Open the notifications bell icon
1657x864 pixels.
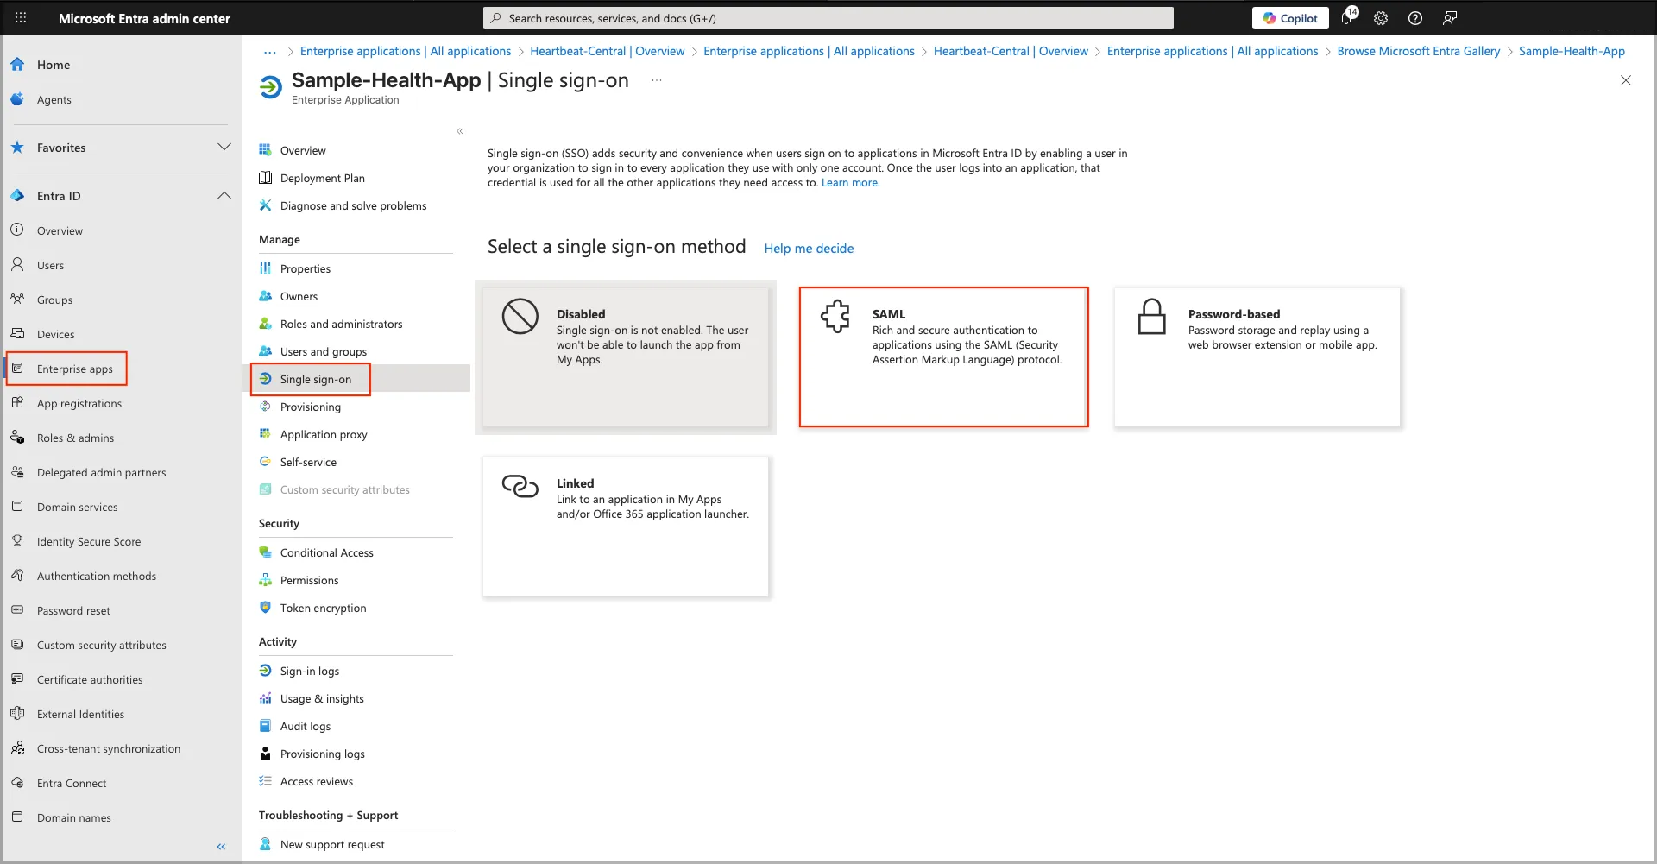click(x=1347, y=18)
